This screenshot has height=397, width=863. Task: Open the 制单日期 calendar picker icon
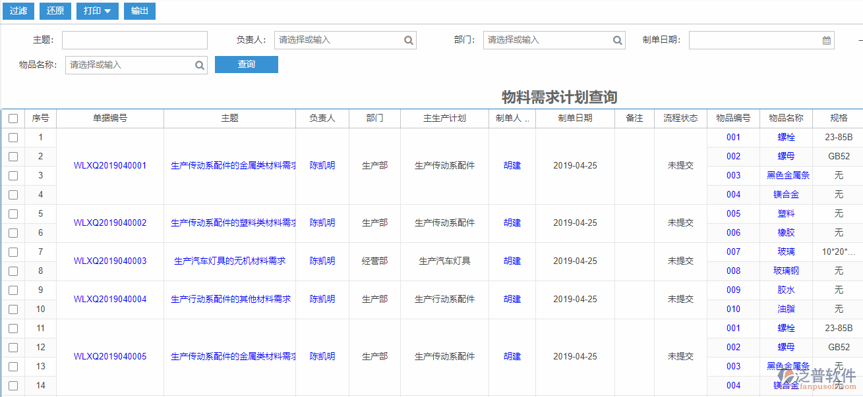tap(827, 40)
